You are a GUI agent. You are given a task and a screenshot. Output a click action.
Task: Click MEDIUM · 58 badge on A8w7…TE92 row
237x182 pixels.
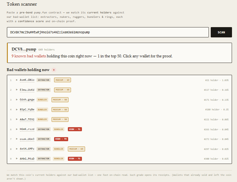click(x=60, y=119)
